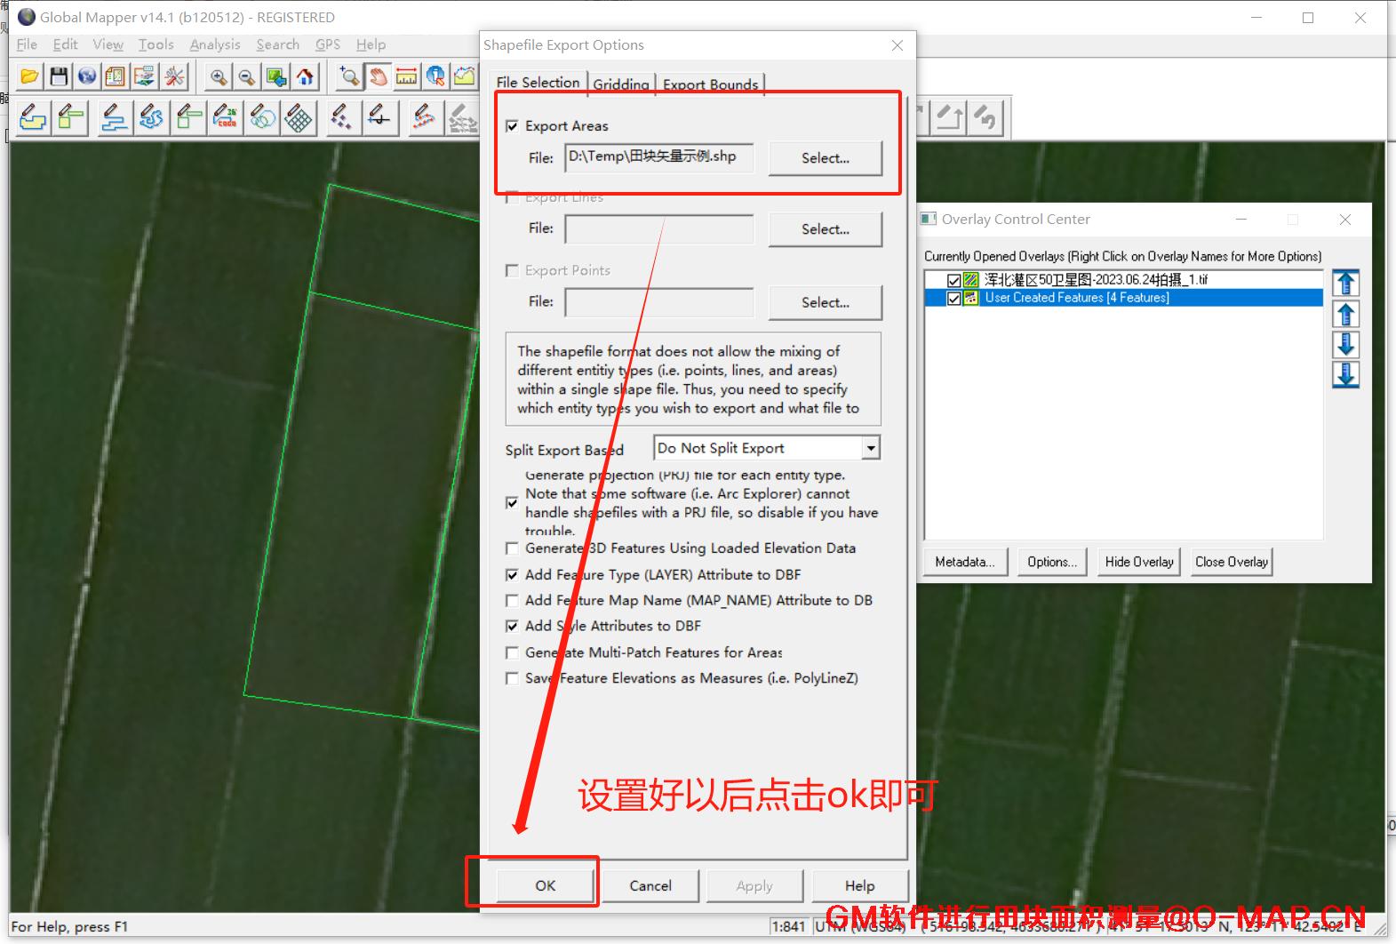Move overlay to top using top arrow

click(1345, 284)
